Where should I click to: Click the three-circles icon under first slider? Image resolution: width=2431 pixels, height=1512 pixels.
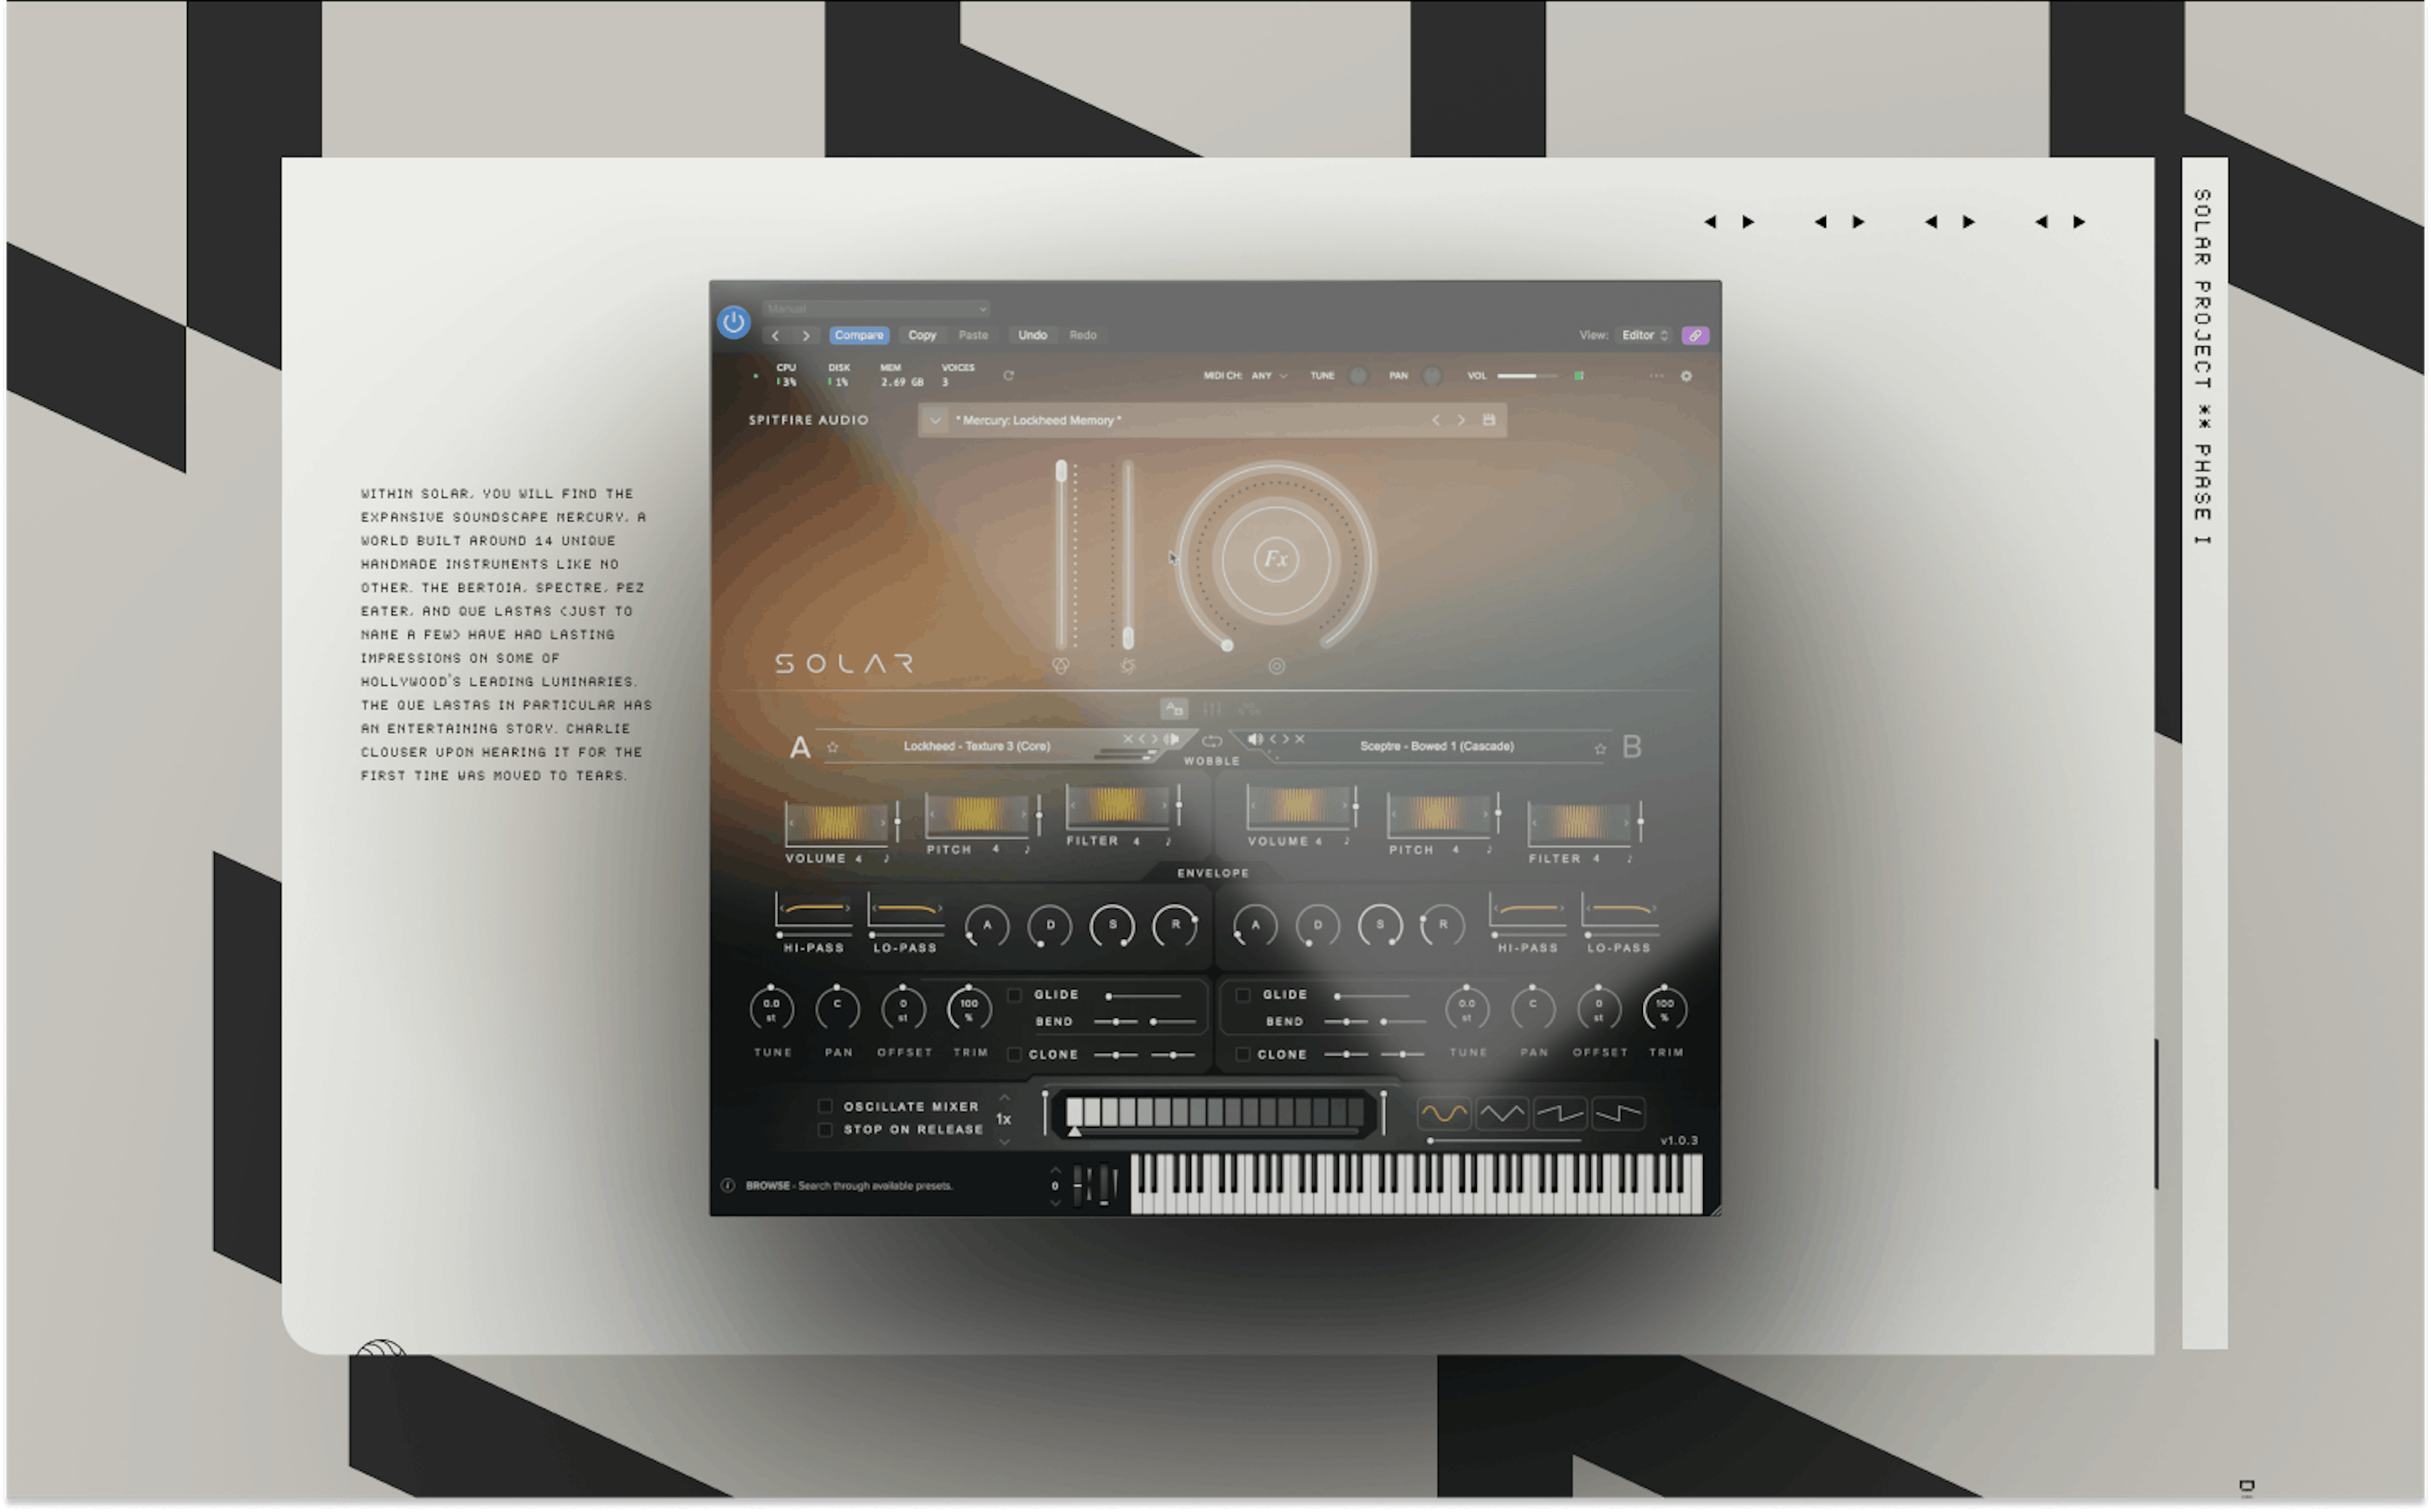tap(1062, 666)
